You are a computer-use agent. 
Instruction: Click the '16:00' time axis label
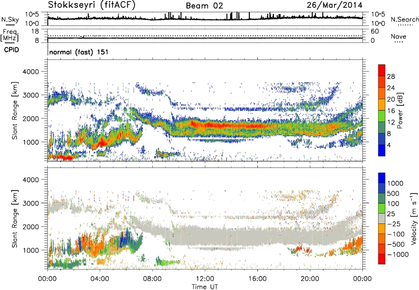tap(257, 279)
